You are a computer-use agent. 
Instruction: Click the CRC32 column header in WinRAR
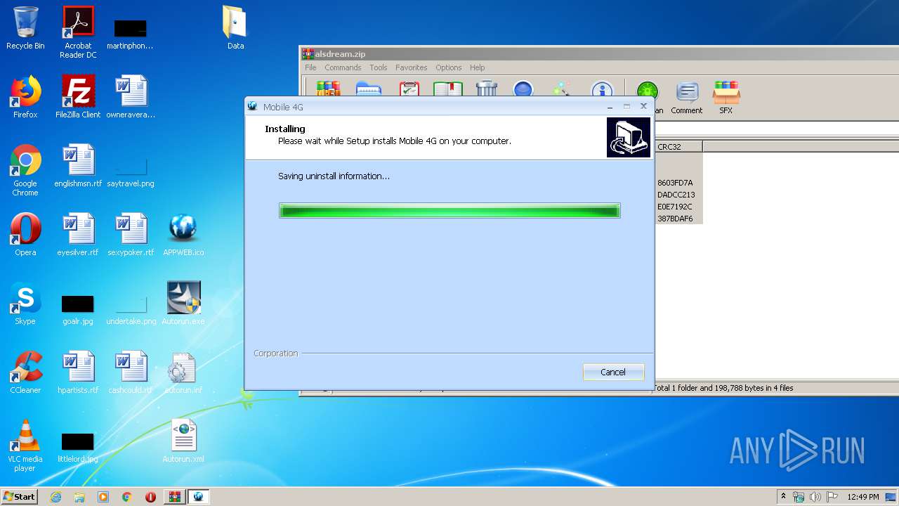(x=678, y=147)
